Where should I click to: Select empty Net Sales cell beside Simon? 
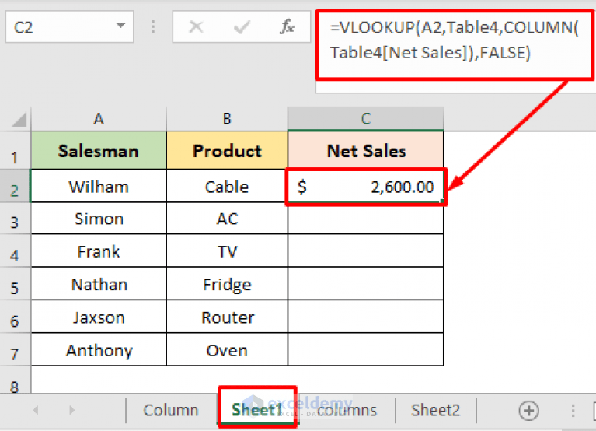[x=366, y=219]
